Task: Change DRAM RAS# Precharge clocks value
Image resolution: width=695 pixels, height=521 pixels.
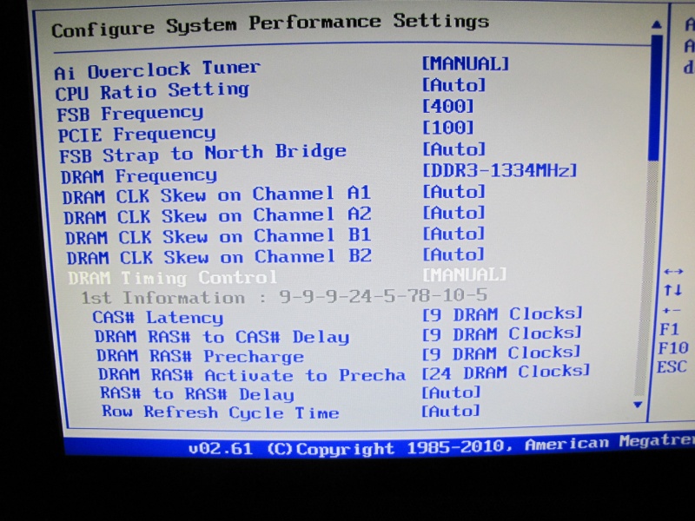Action: 501,353
